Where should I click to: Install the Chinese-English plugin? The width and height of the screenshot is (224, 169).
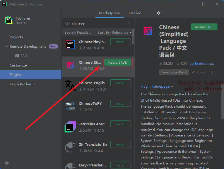pyautogui.click(x=121, y=83)
